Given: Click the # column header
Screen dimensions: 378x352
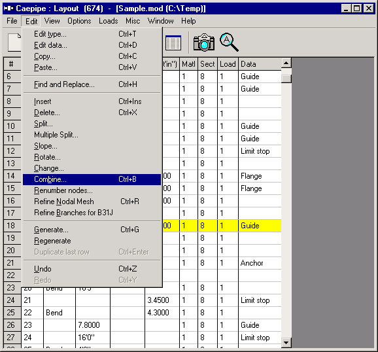Looking at the screenshot, I should click(x=12, y=64).
